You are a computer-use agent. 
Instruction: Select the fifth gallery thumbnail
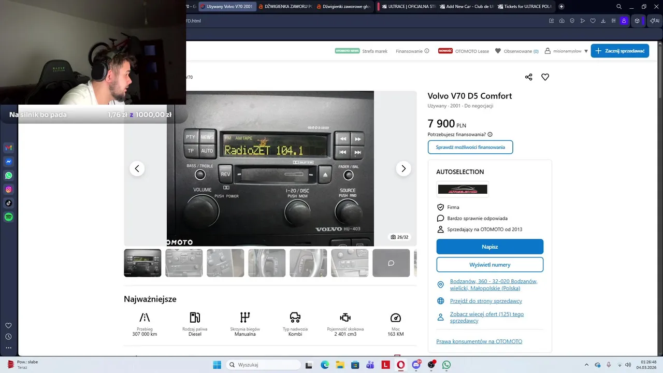(x=308, y=263)
